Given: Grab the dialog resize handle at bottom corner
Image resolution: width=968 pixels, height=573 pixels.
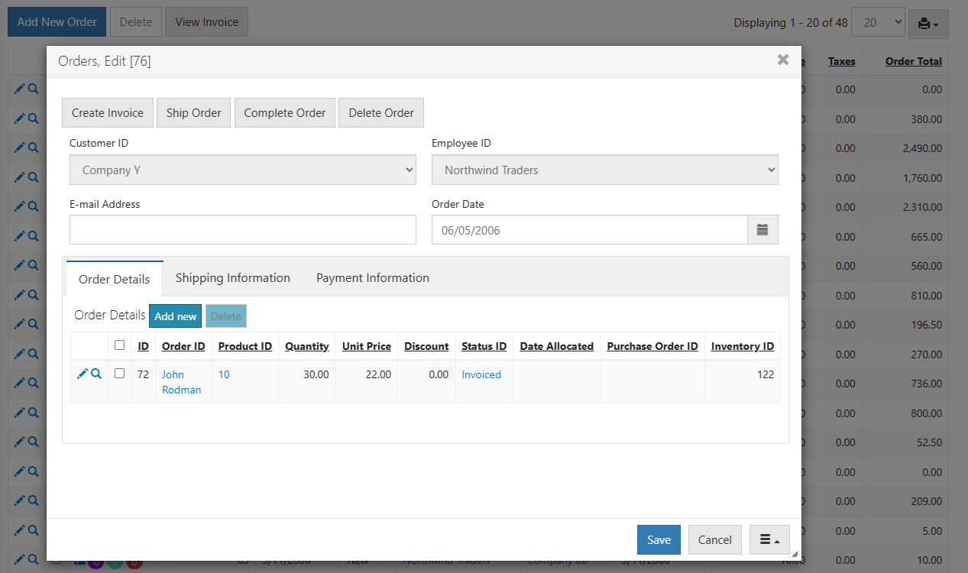Looking at the screenshot, I should (x=795, y=554).
